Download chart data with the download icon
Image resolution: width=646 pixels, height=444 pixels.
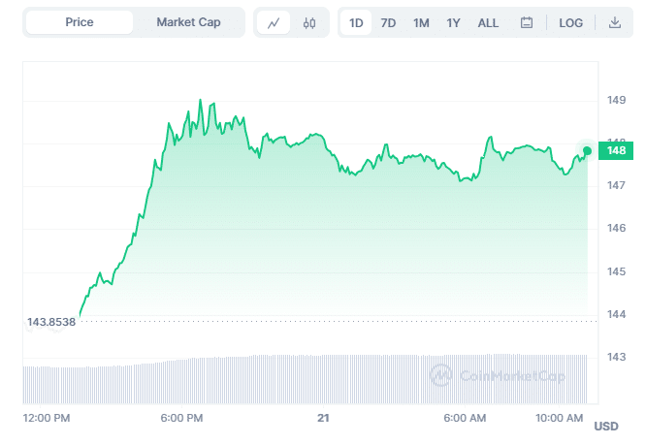click(615, 22)
